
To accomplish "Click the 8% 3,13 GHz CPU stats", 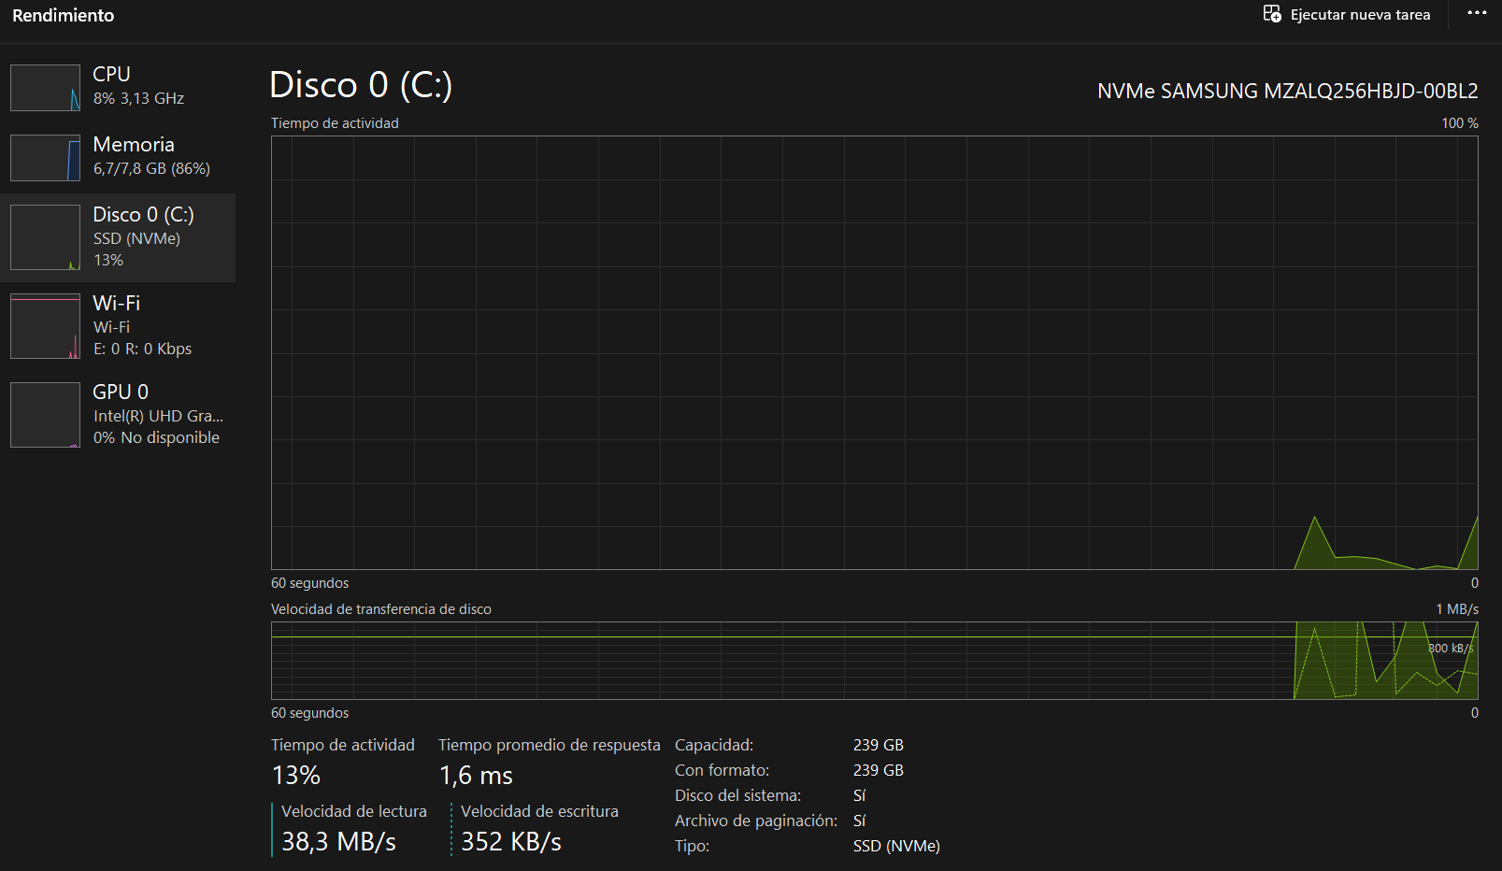I will tap(138, 98).
